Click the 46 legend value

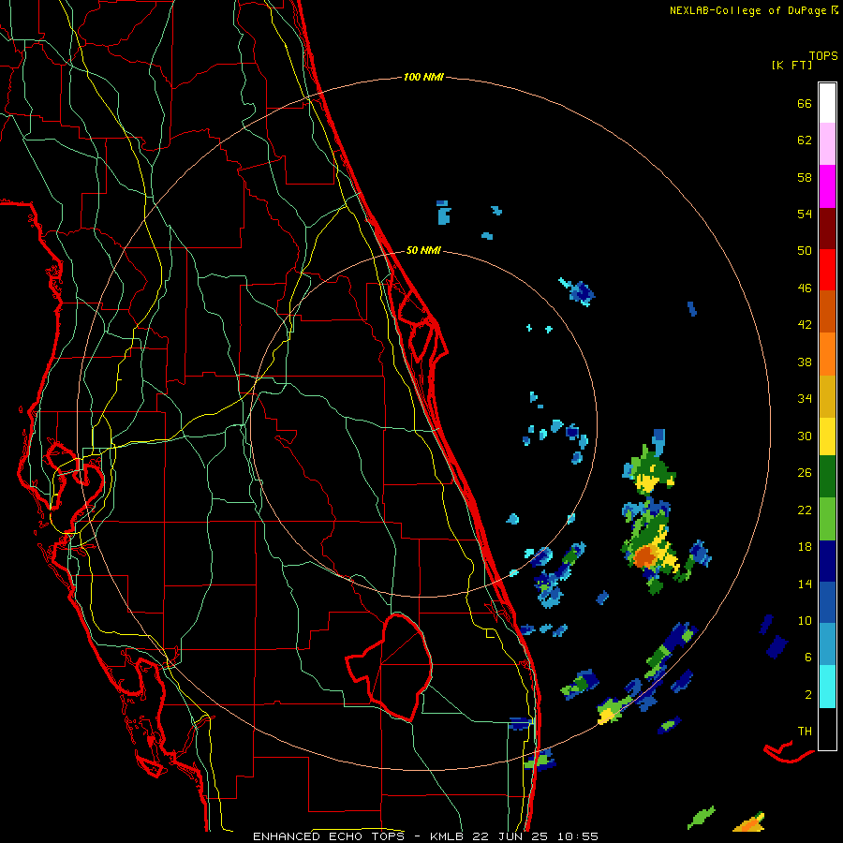805,288
